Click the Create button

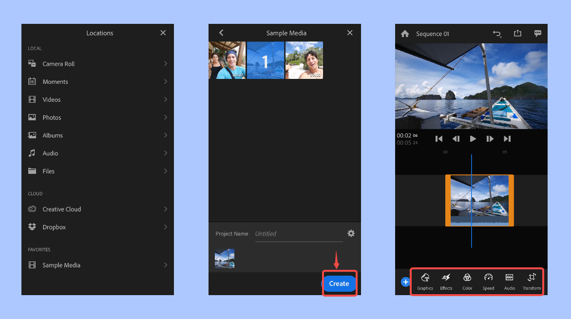click(x=339, y=283)
